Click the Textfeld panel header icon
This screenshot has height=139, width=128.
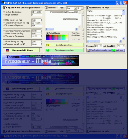[x=46, y=8]
